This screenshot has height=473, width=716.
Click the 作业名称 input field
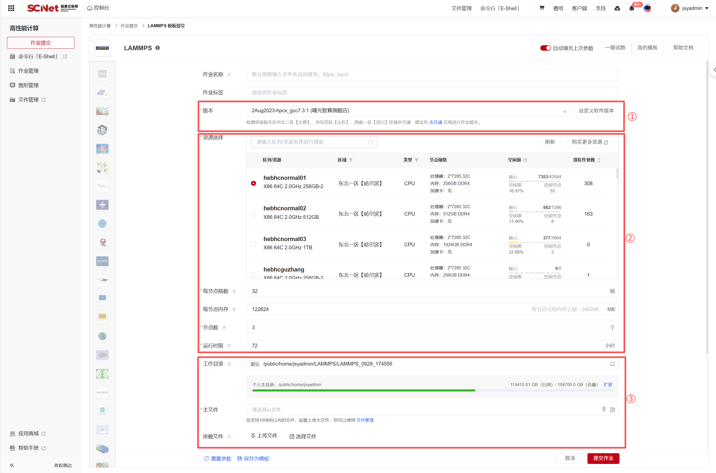[x=432, y=75]
